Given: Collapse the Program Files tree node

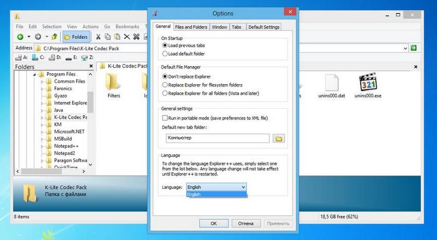Looking at the screenshot, I should pyautogui.click(x=34, y=74).
